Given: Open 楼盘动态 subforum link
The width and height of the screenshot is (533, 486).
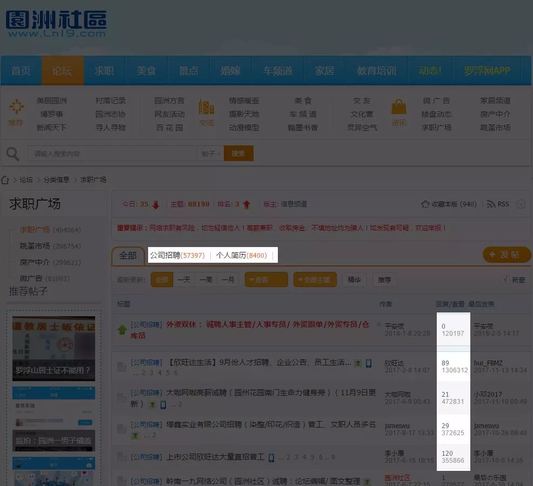Looking at the screenshot, I should pyautogui.click(x=436, y=114).
